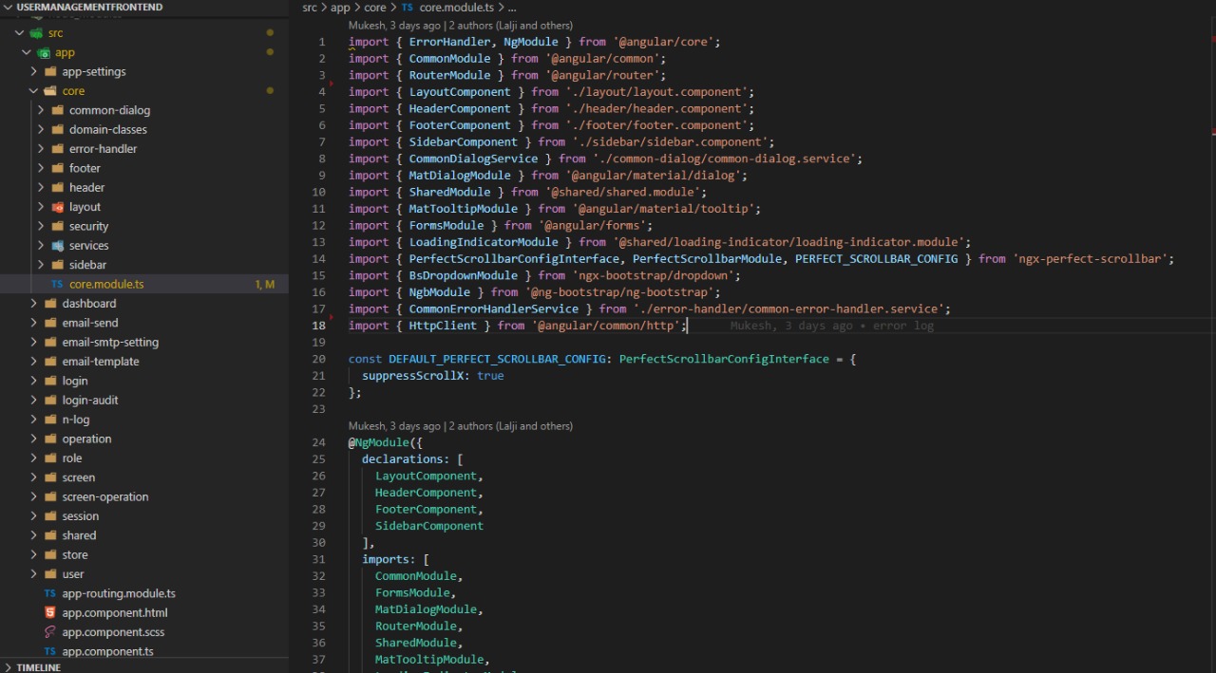Click the user folder icon
The image size is (1216, 673).
point(49,574)
